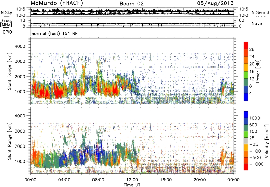The image size is (270, 187).
Task: Click the Power [dB] colorbar title
Action: 258,71
